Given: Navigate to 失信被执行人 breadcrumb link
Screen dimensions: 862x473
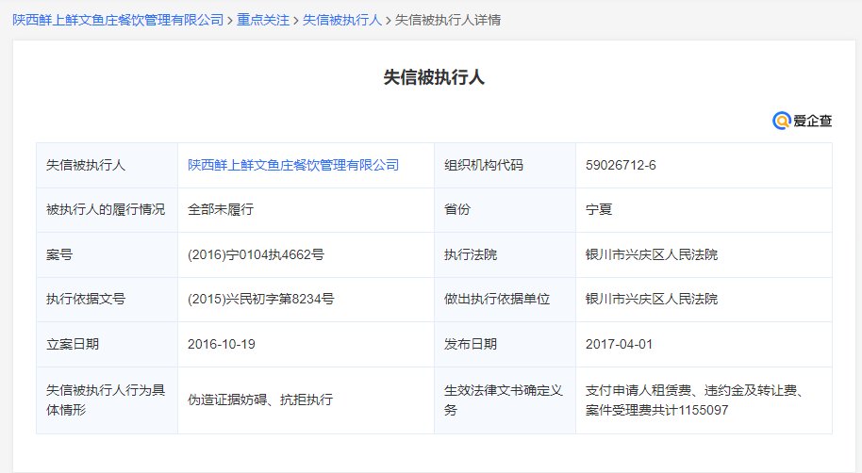Looking at the screenshot, I should (x=341, y=19).
